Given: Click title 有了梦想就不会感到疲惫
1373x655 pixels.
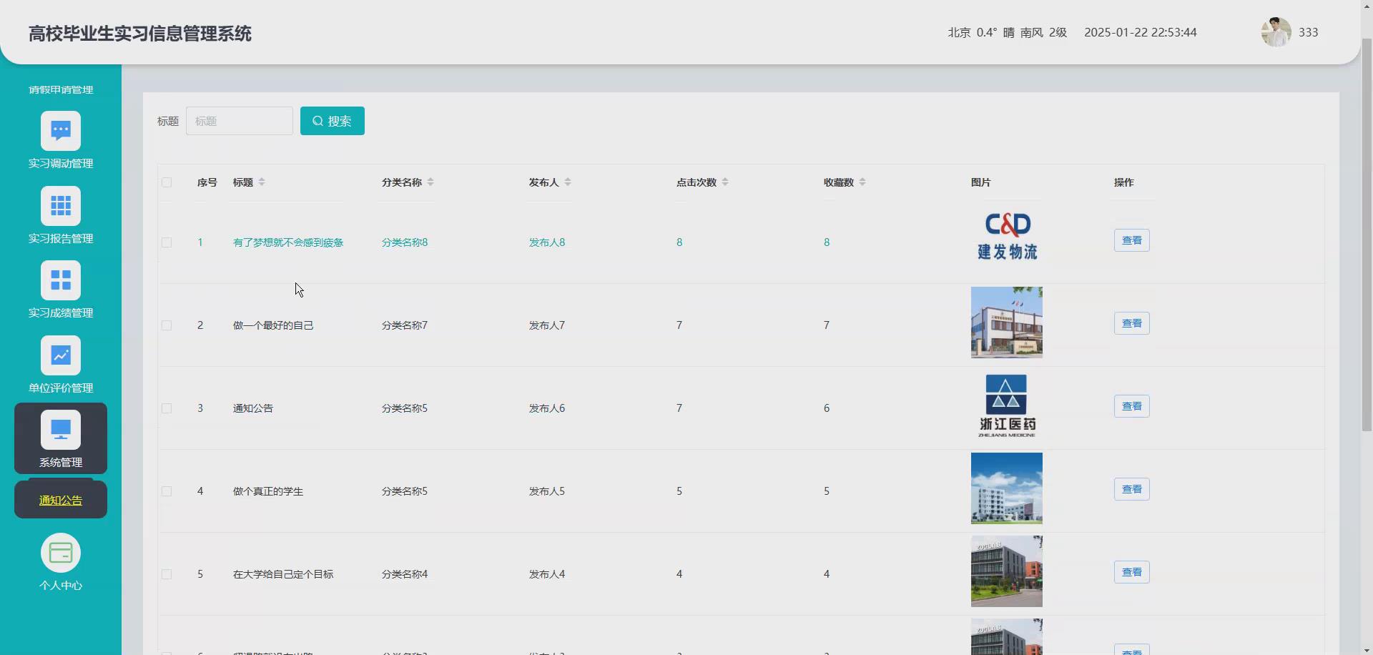Looking at the screenshot, I should click(288, 242).
